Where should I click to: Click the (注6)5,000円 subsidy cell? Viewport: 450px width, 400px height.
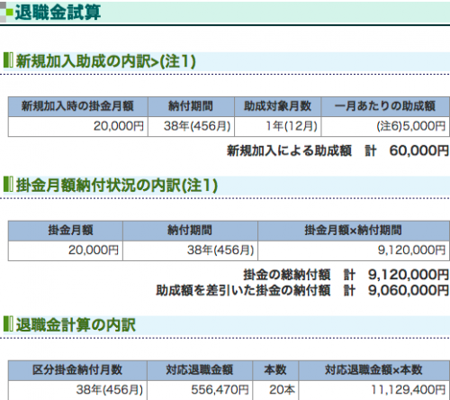coord(385,126)
